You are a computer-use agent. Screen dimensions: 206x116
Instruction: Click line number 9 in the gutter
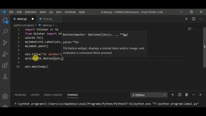(18, 63)
